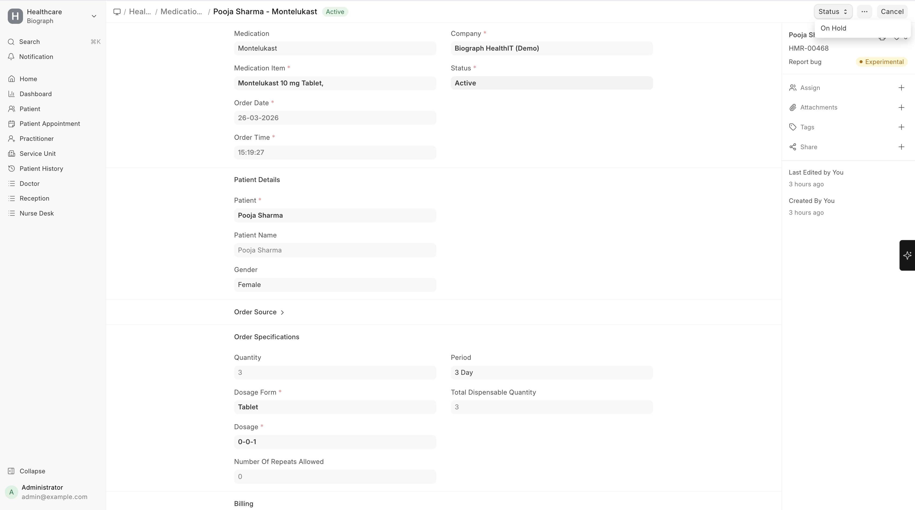
Task: Click inside the Quantity field
Action: pyautogui.click(x=334, y=372)
